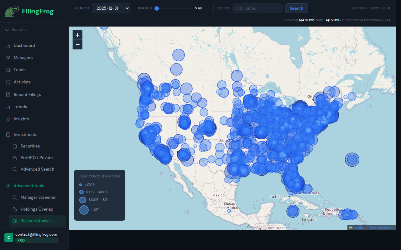The height and width of the screenshot is (250, 401).
Task: Open Managers from the sidebar
Action: coord(8,57)
